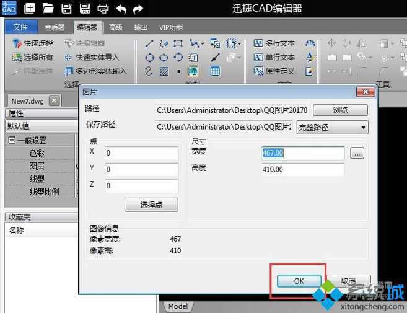407x313 pixels.
Task: Click the 取消 cancel button
Action: click(x=349, y=281)
